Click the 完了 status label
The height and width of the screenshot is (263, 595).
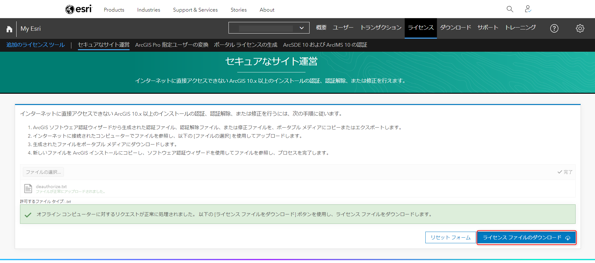click(565, 172)
